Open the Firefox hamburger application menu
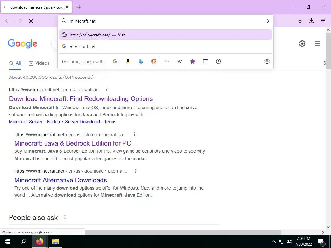The image size is (331, 248). 323,21
